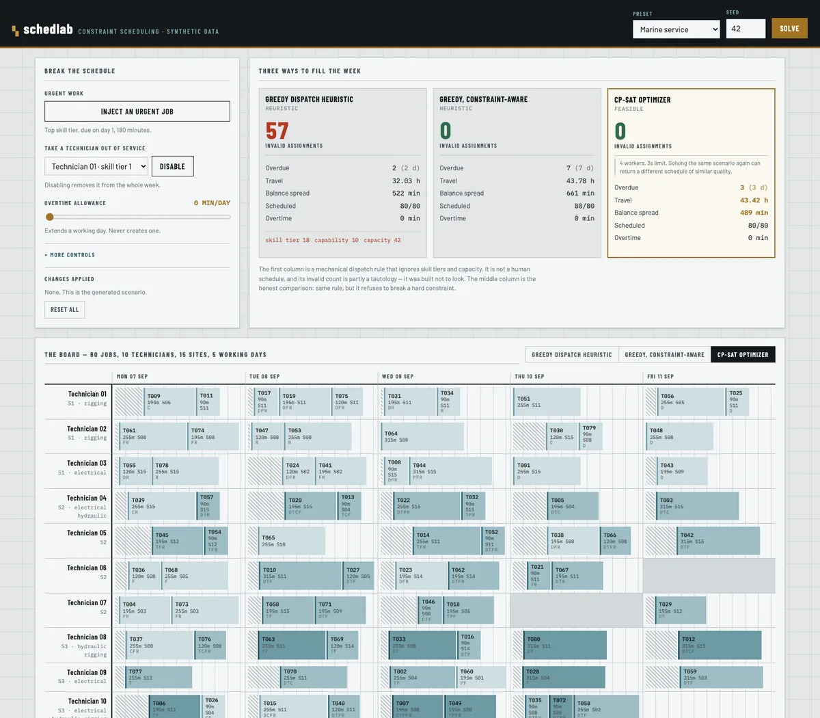Click the 'skill tier 18' violation text
This screenshot has width=820, height=718.
(287, 240)
